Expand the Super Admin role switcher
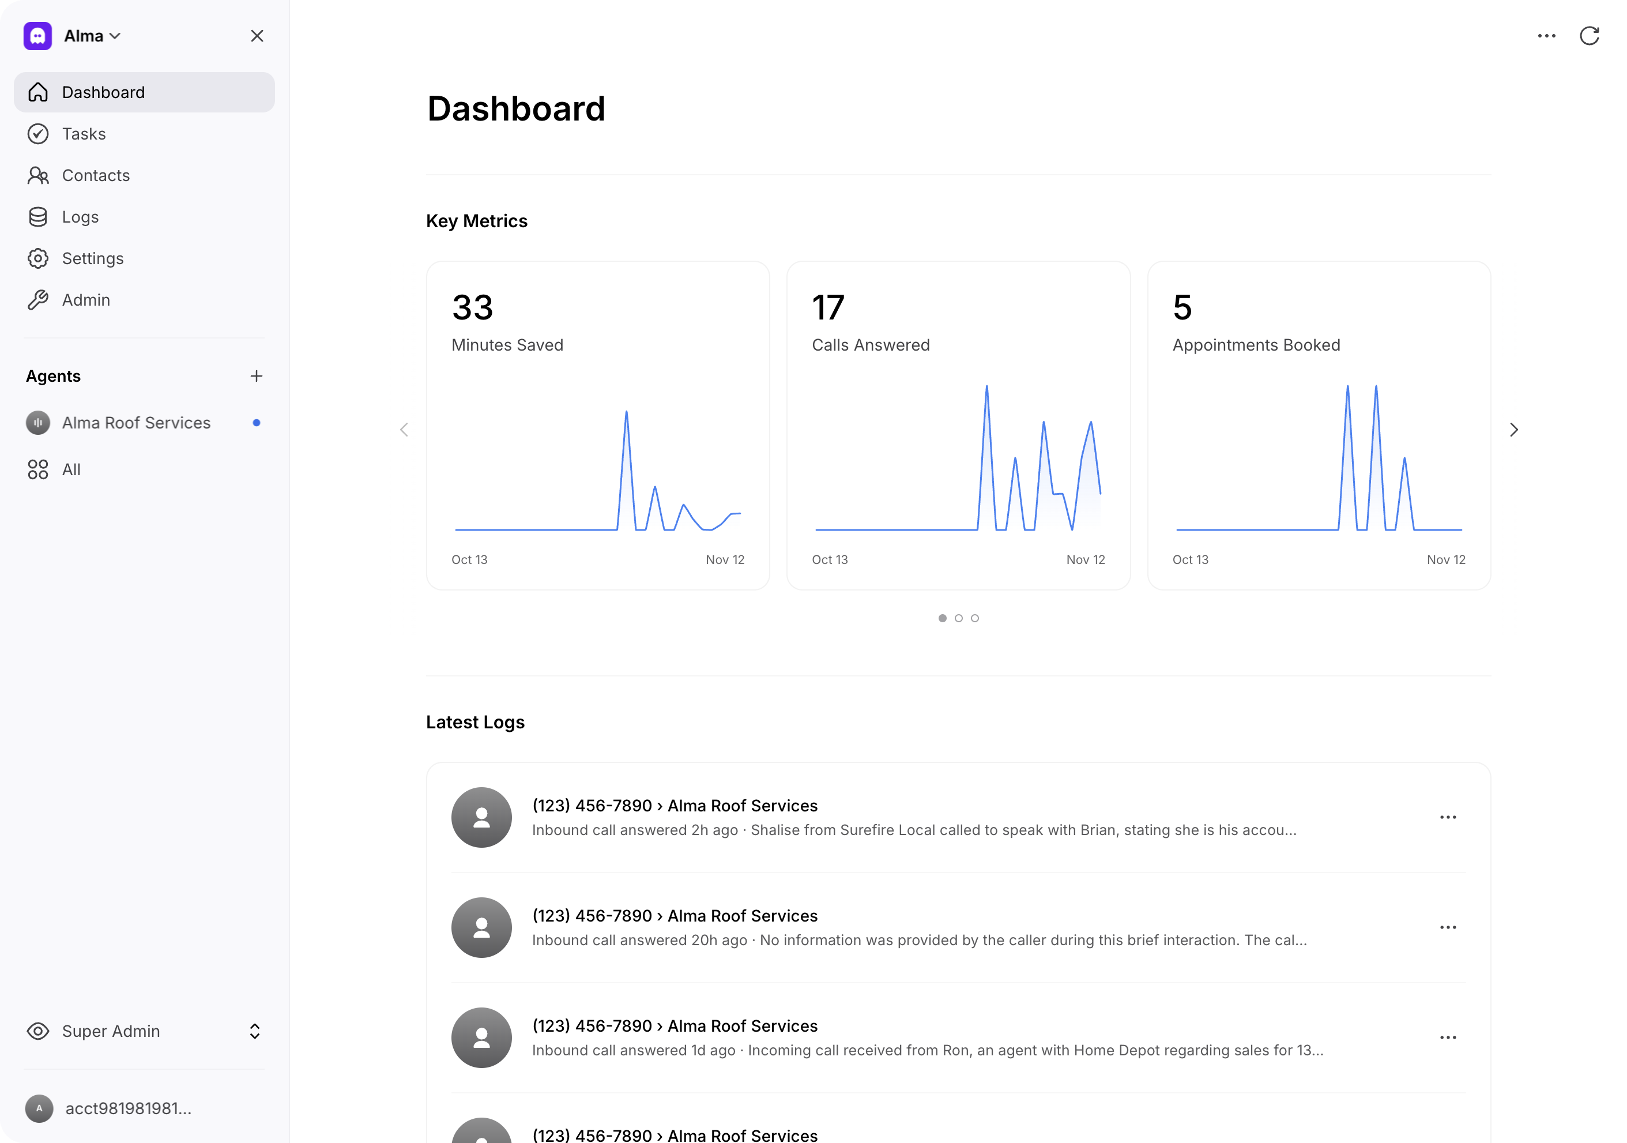The width and height of the screenshot is (1627, 1143). pyautogui.click(x=254, y=1031)
